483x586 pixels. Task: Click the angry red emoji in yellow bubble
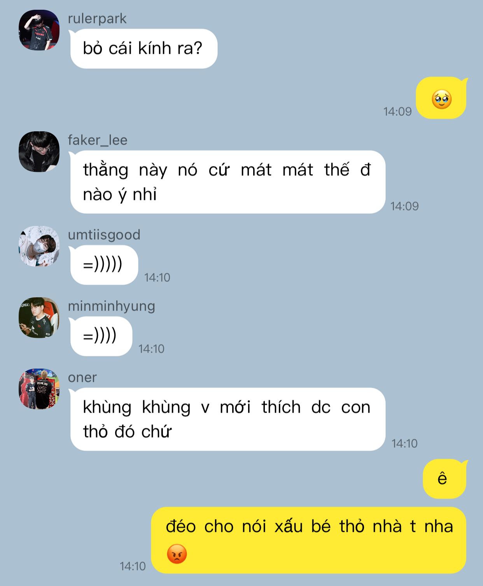(177, 554)
